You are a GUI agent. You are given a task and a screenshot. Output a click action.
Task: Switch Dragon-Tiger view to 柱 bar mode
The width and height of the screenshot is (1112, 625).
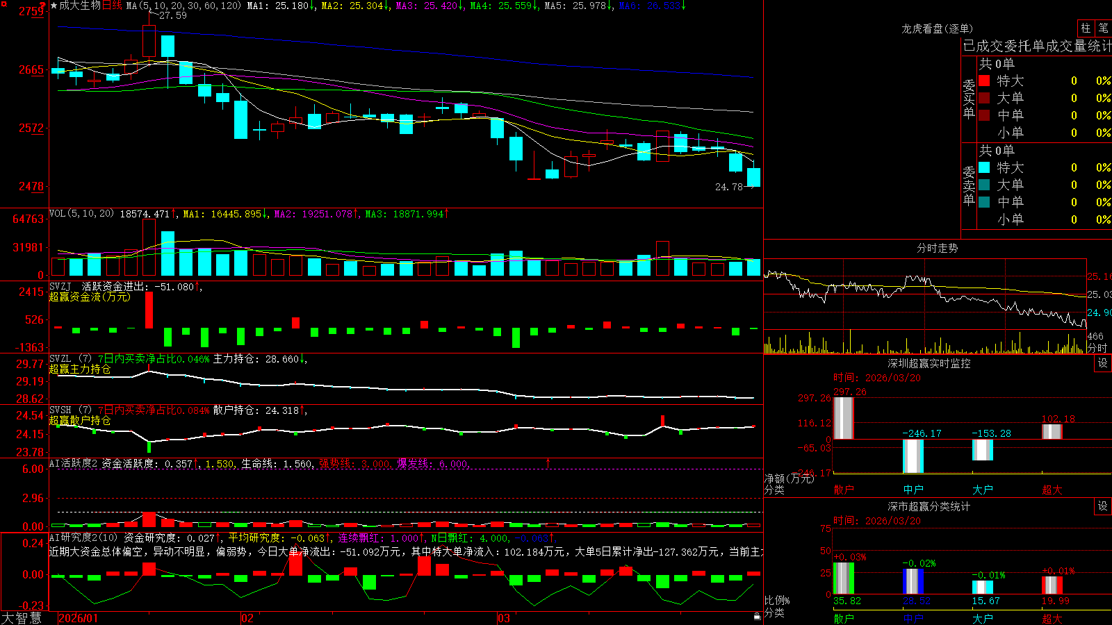pos(1086,28)
